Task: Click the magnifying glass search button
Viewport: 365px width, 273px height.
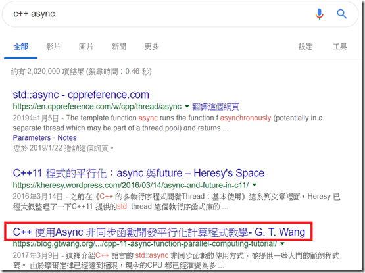Action: (342, 14)
